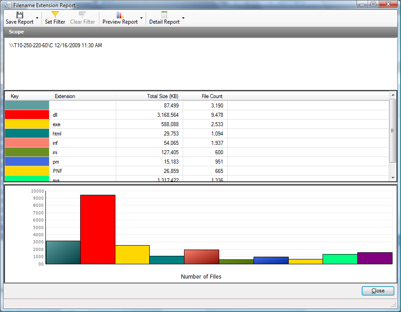Open the Preview Report dropdown arrow
The image size is (401, 312).
point(141,18)
